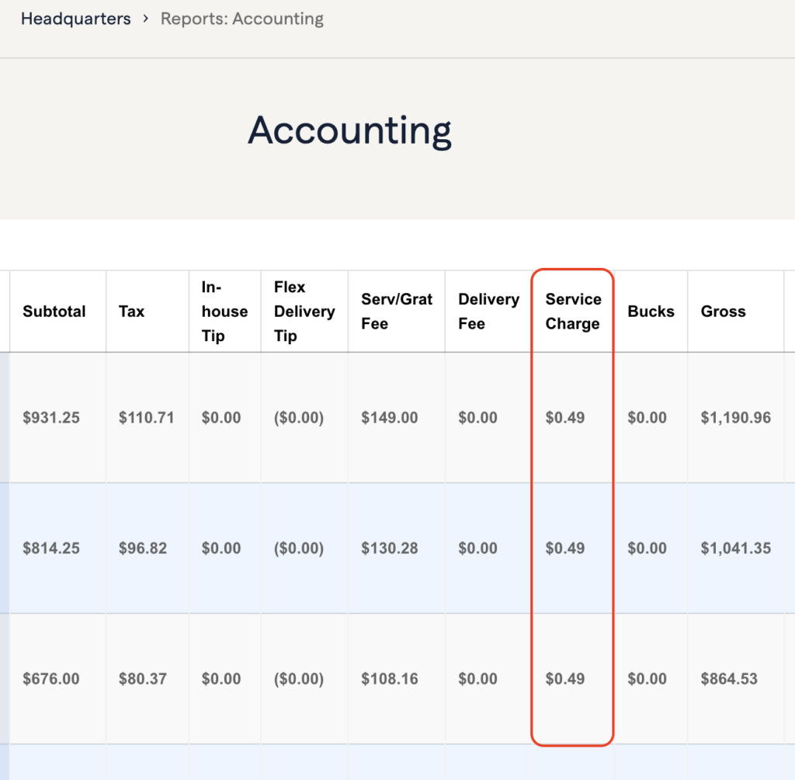
Task: Click the Headquarters breadcrumb link
Action: [75, 19]
